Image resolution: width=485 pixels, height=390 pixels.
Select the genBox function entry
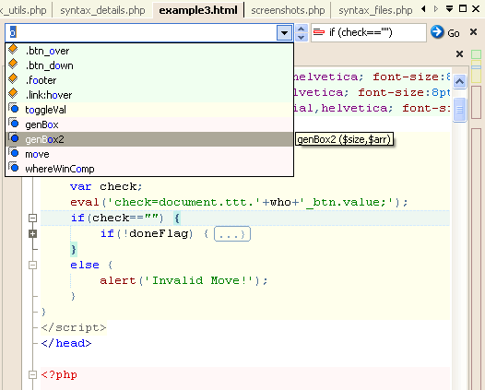point(149,124)
